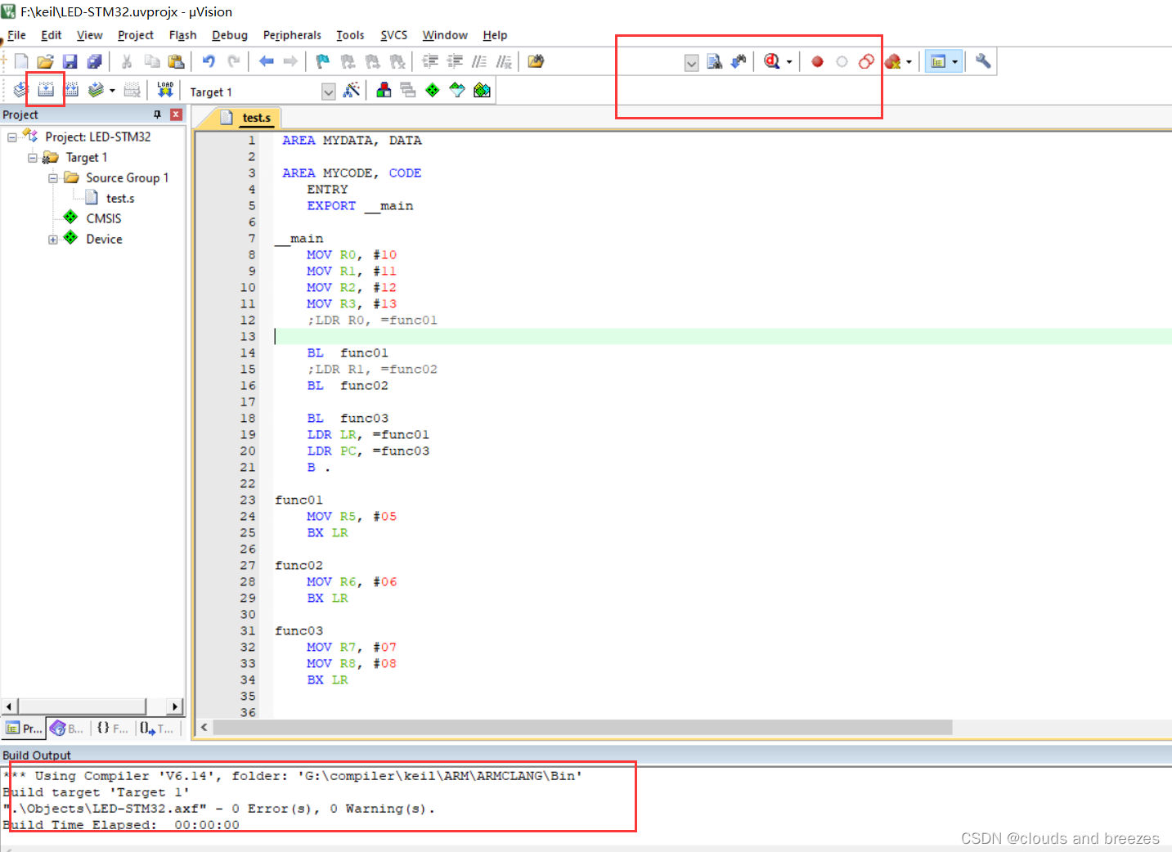Unindent the selected lines
This screenshot has width=1172, height=852.
point(455,61)
